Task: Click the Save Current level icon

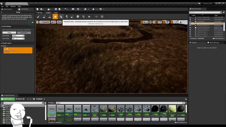Action: coord(37,9)
